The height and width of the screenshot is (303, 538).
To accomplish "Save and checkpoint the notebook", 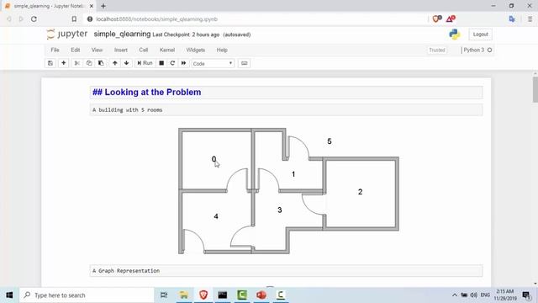I will pyautogui.click(x=50, y=63).
